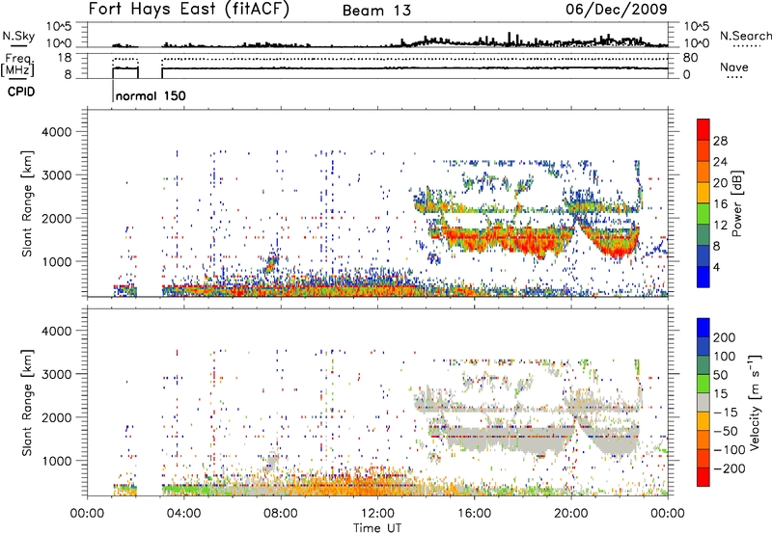Click the blue top of Velocity colorbar
772x534 pixels.
click(703, 328)
